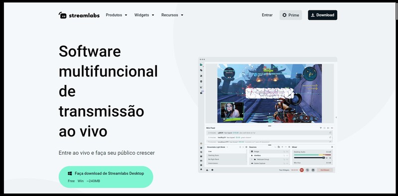
Task: Click add folder icon in Sources panel
Action: coord(279,147)
